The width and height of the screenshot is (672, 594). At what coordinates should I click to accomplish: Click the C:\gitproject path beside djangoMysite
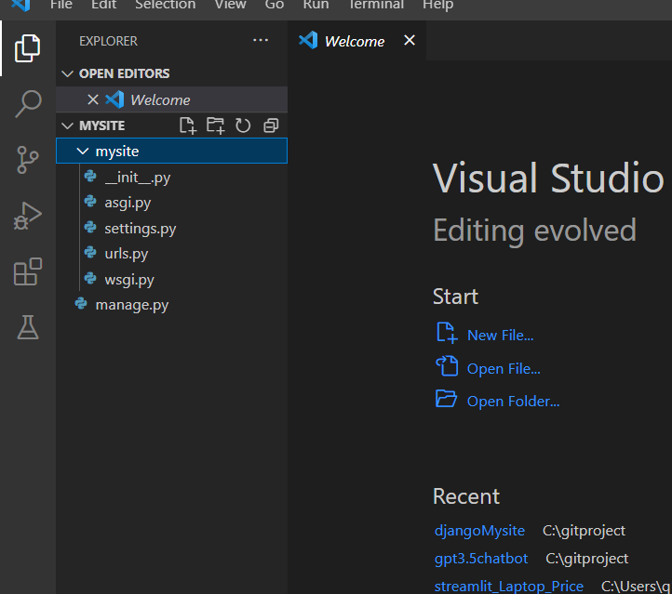tap(584, 531)
